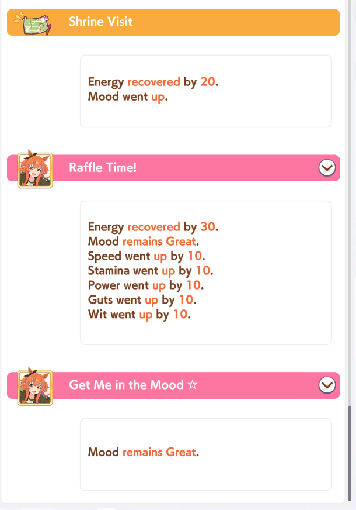Click the character portrait beside Raffle Time!
The height and width of the screenshot is (510, 356).
coord(34,170)
